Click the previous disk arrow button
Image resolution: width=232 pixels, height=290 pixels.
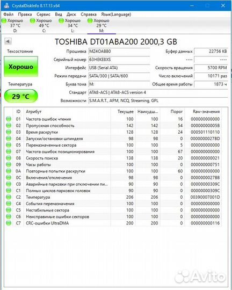(x=8, y=41)
